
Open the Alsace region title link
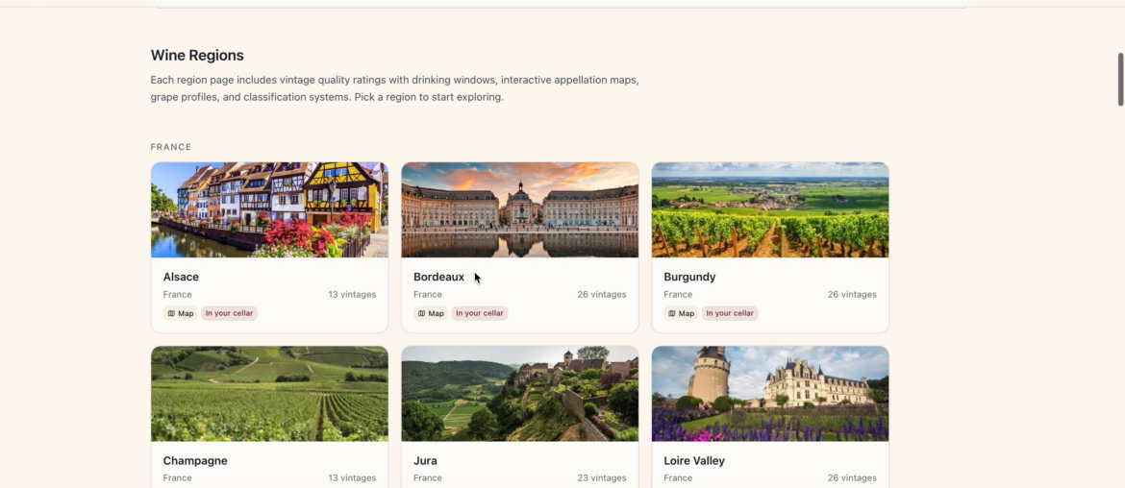(x=181, y=277)
